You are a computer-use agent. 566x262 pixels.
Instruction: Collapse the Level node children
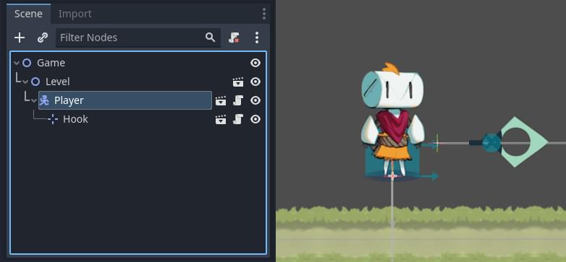(25, 82)
